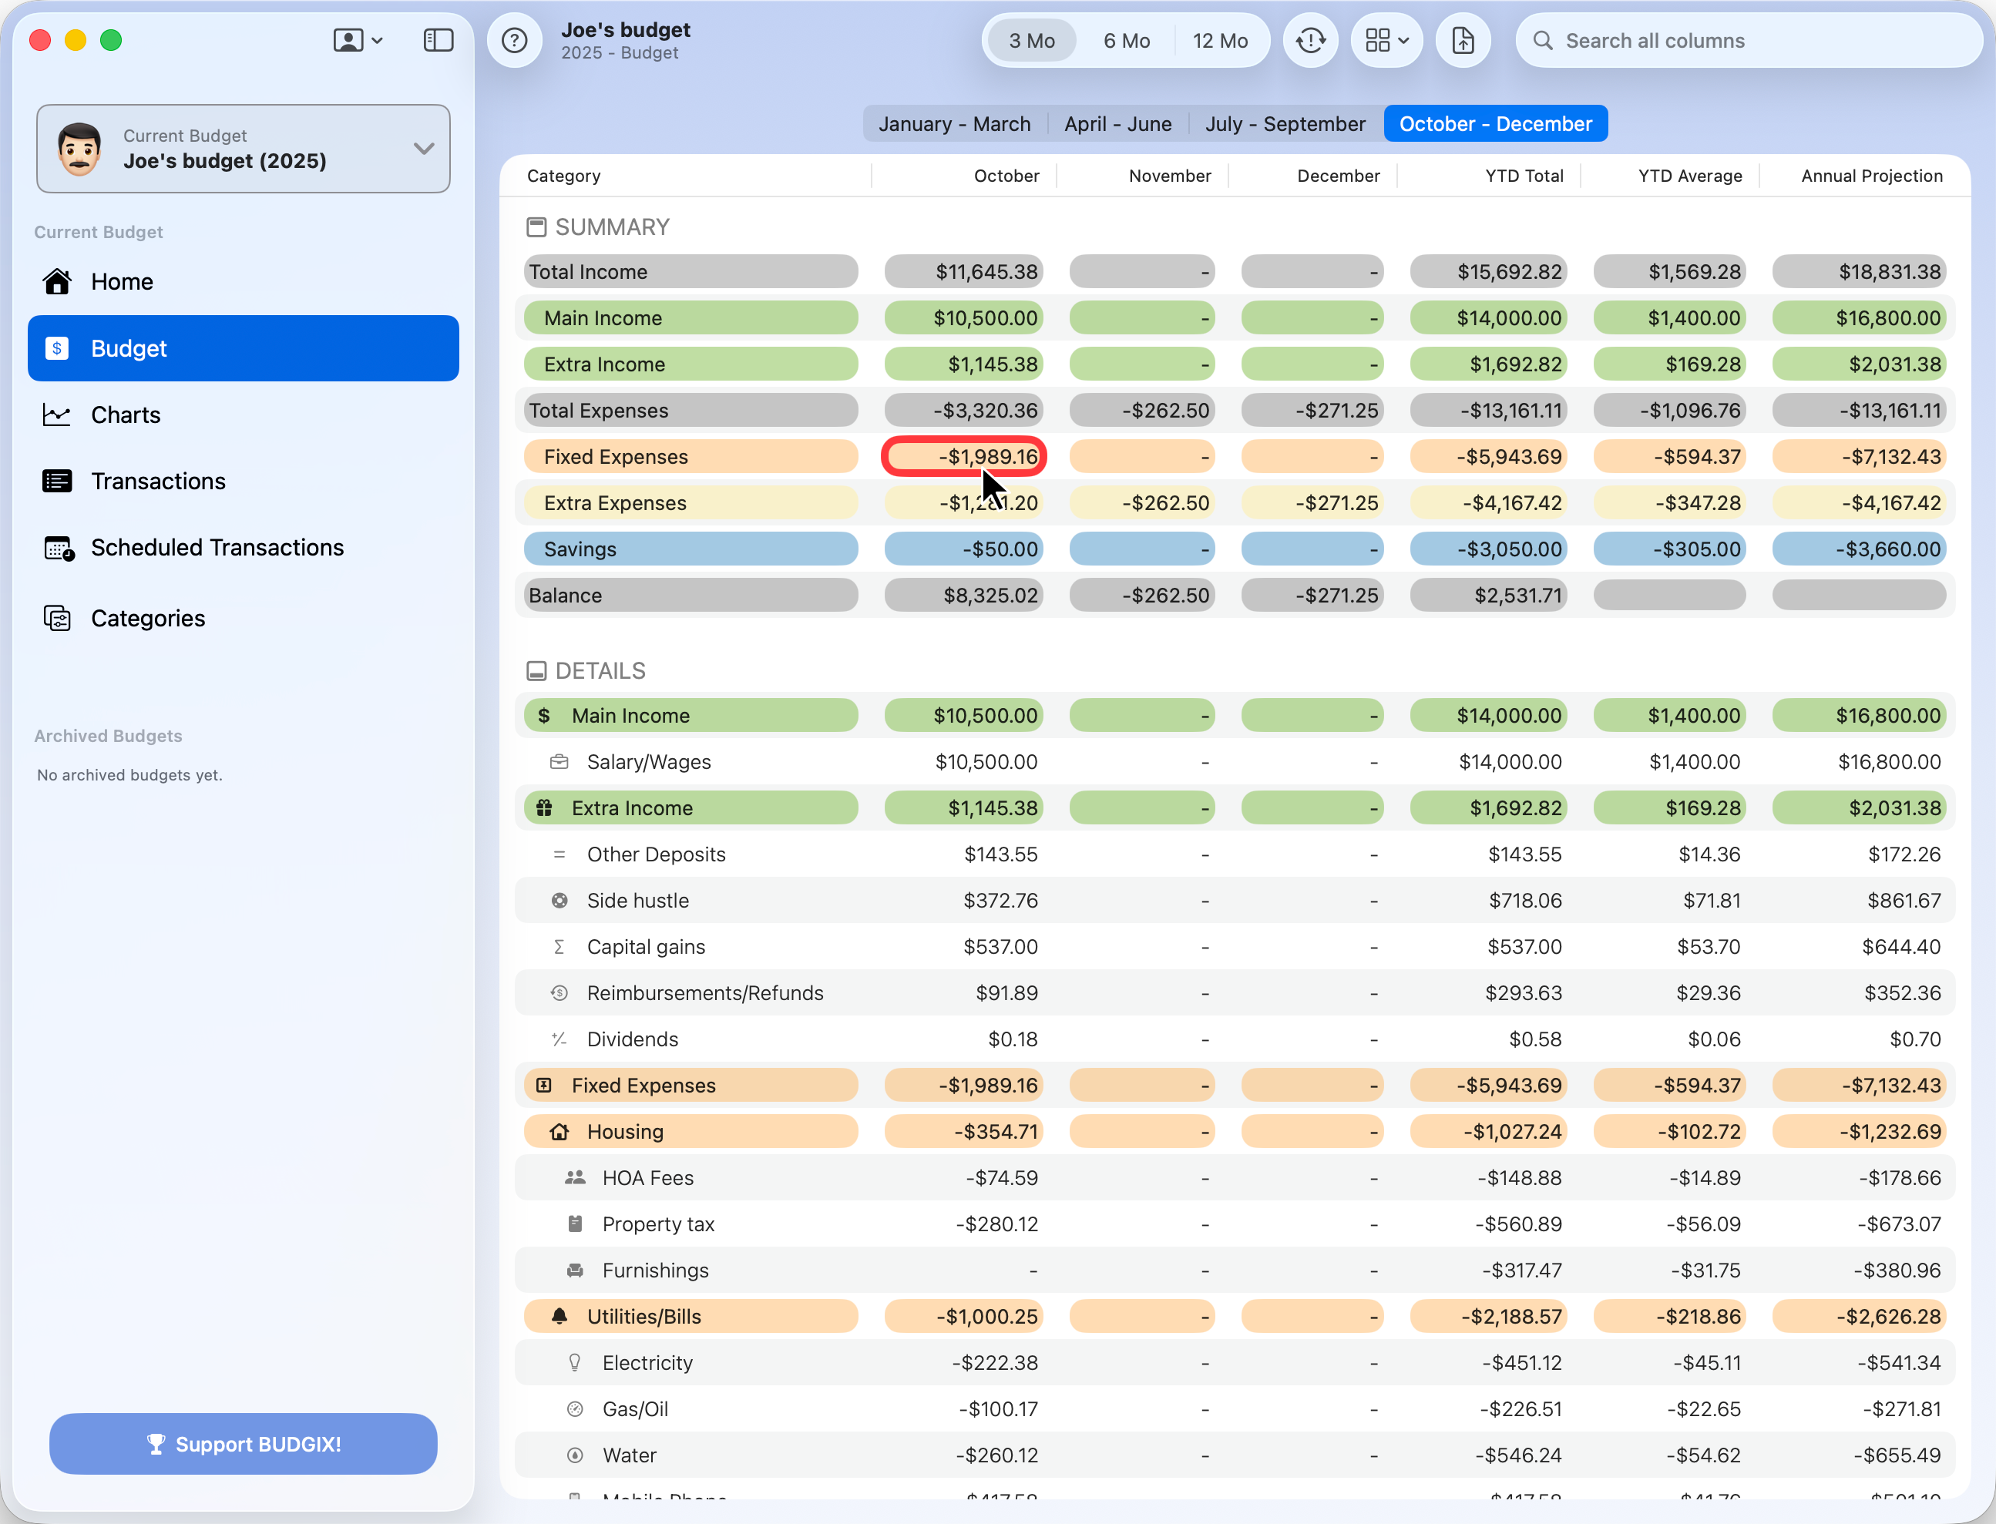The height and width of the screenshot is (1524, 1996).
Task: Click the highlighted Fixed Expenses October value
Action: 963,456
